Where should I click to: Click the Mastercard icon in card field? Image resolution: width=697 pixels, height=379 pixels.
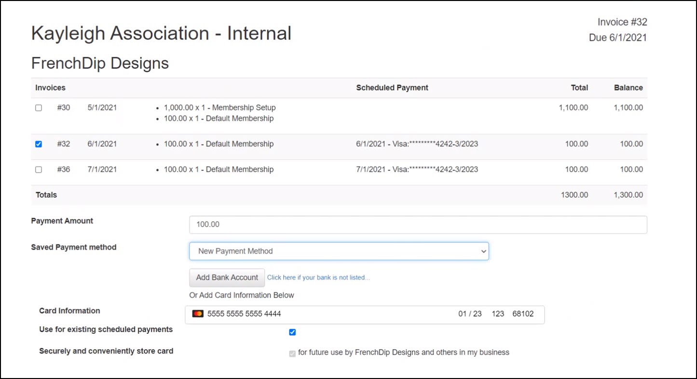click(x=197, y=314)
